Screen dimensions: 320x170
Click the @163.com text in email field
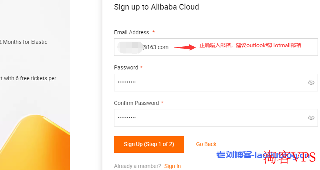(x=156, y=47)
